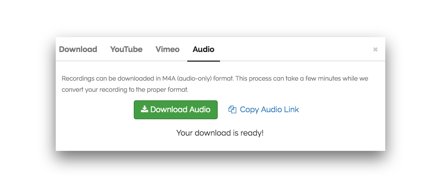
Task: Click the copy pages icon beside Copy Audio Link
Action: (x=232, y=110)
